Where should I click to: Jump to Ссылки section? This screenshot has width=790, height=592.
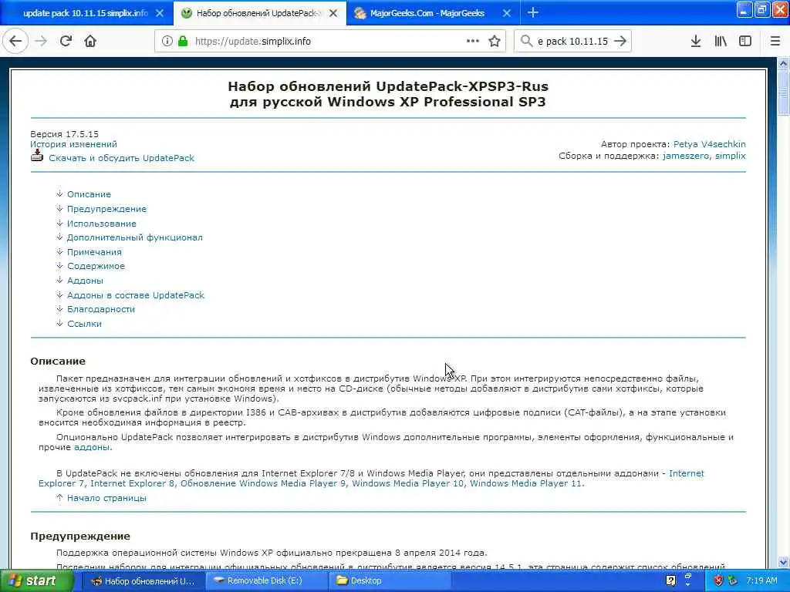point(84,325)
